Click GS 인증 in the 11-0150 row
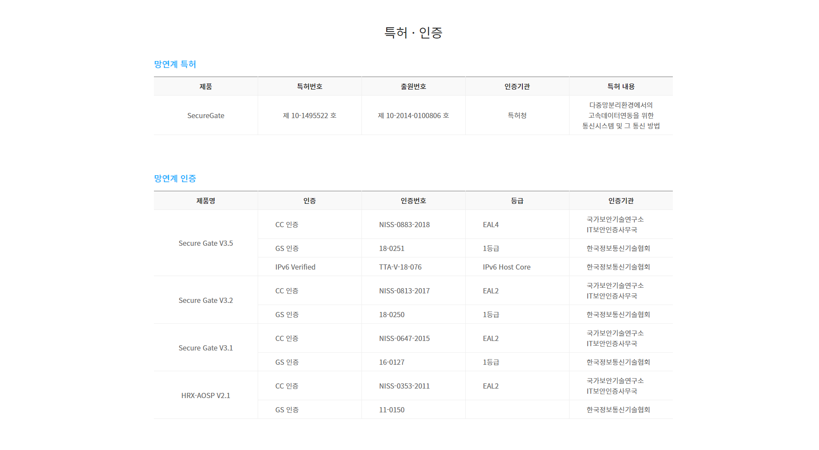819x450 pixels. point(287,410)
